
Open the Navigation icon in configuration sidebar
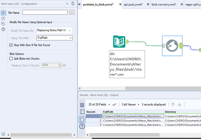(x=3, y=18)
